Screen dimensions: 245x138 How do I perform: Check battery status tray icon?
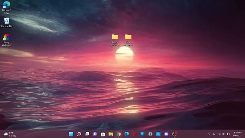click(228, 134)
